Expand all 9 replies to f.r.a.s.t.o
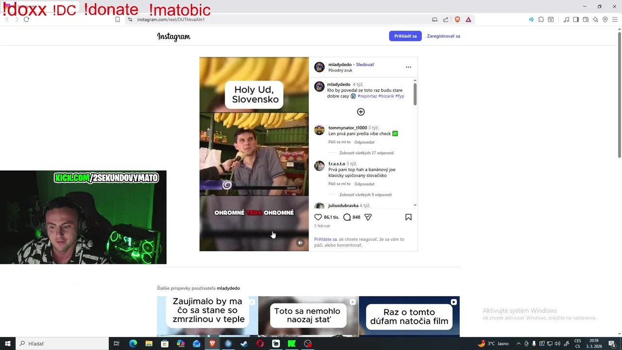This screenshot has height=350, width=622. click(x=365, y=194)
